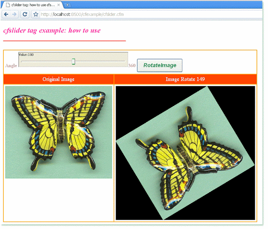Click the 'Original Image' column header

(x=59, y=80)
